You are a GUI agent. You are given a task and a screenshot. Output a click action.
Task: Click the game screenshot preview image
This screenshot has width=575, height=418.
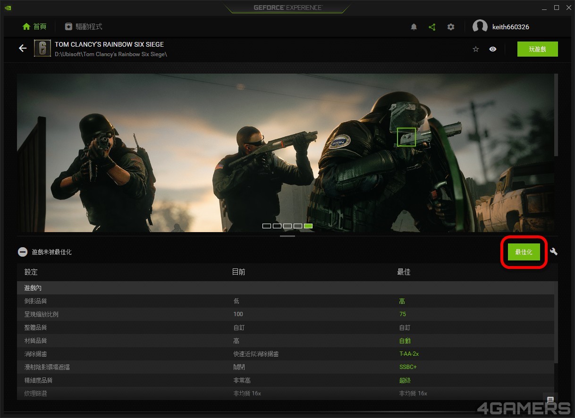285,152
